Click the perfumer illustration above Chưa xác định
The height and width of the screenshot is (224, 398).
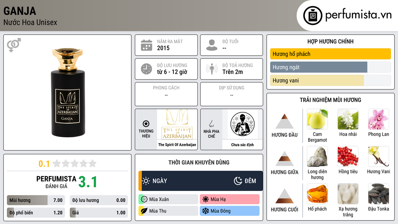point(243,124)
